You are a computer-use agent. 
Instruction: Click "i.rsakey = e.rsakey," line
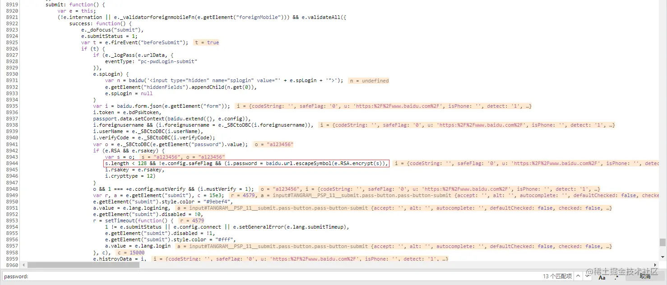(134, 170)
